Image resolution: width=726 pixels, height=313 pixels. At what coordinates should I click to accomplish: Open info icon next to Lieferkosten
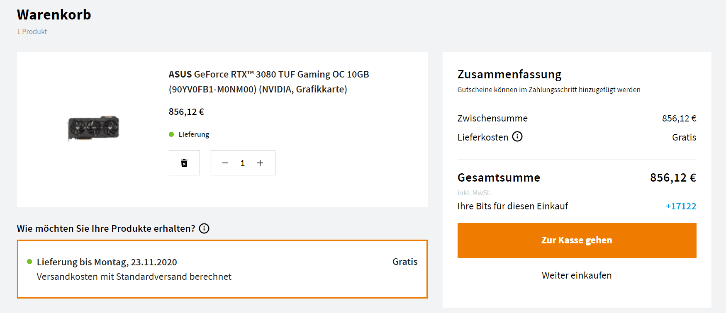pyautogui.click(x=517, y=137)
